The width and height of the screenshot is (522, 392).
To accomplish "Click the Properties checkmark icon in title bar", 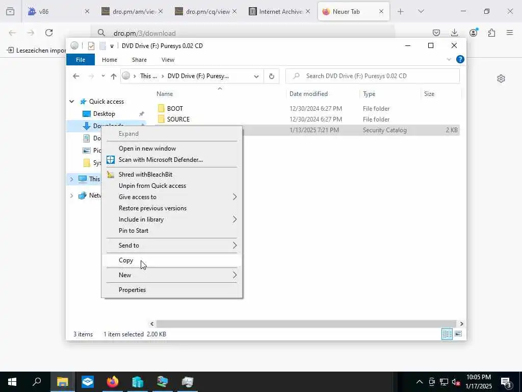I will point(91,46).
